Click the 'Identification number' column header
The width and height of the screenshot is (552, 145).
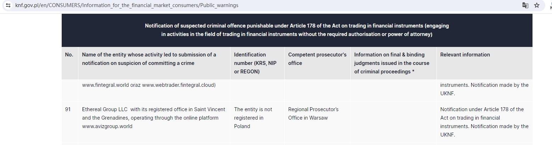255,63
